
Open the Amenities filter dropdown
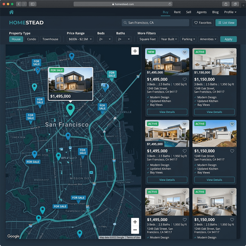208,39
